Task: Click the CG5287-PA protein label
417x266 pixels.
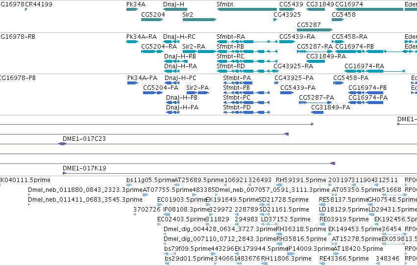Action: point(317,98)
